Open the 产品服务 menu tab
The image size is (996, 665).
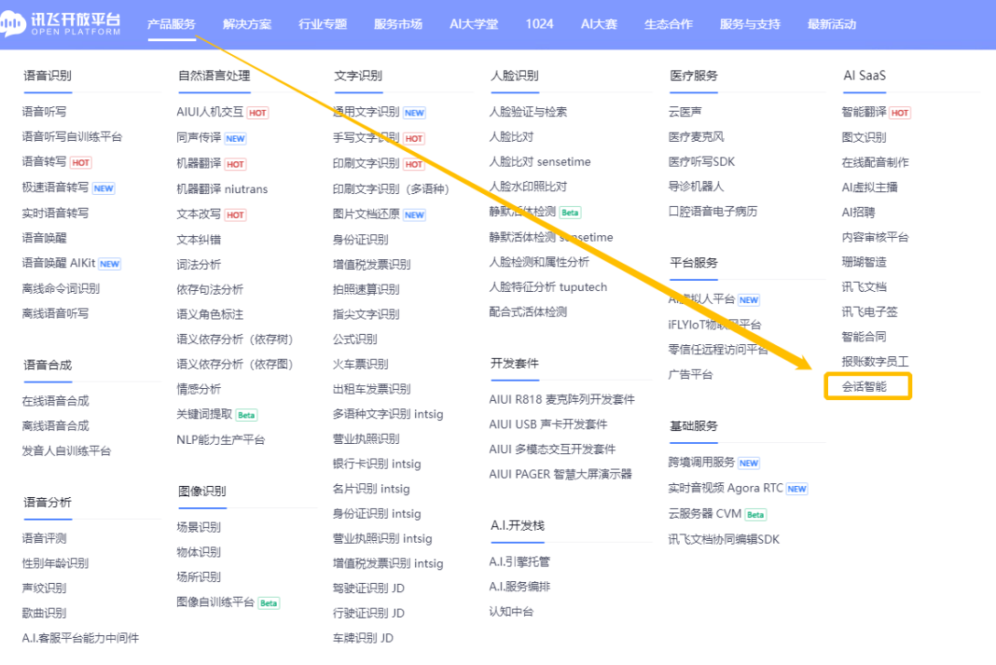[172, 24]
